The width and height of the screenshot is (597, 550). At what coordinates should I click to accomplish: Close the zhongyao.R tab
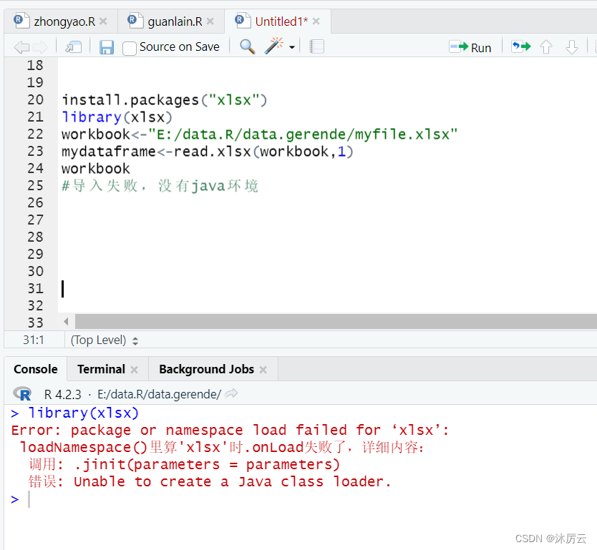pyautogui.click(x=103, y=21)
